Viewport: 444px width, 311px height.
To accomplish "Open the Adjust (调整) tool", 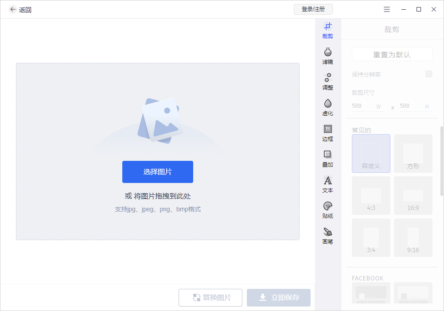I will [327, 82].
